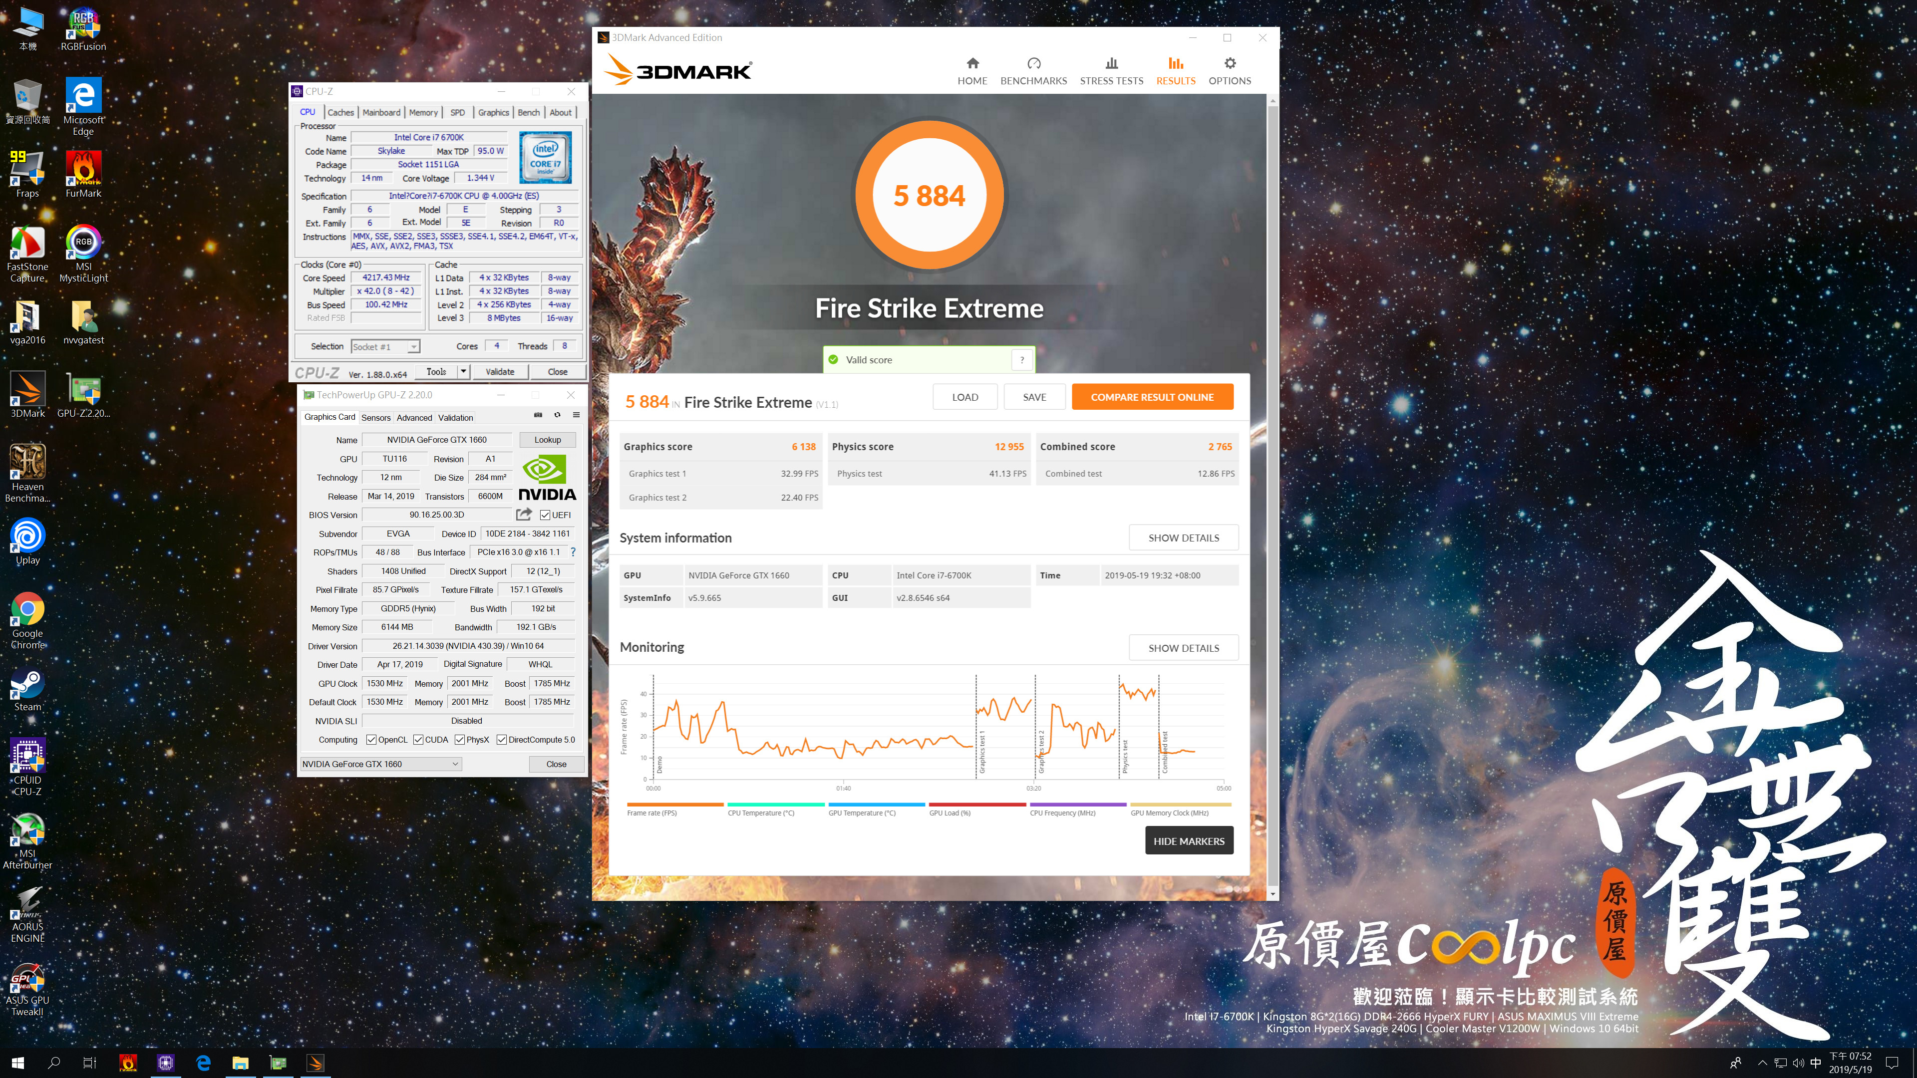
Task: Click COMPARE RESULT ONLINE button
Action: (x=1152, y=397)
